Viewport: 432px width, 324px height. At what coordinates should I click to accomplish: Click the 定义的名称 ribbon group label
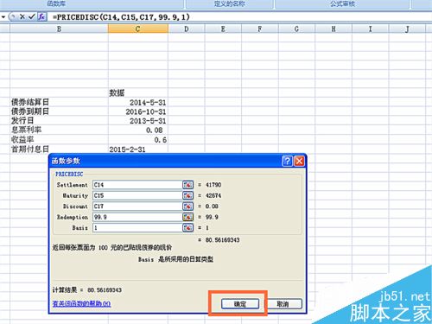pos(230,3)
